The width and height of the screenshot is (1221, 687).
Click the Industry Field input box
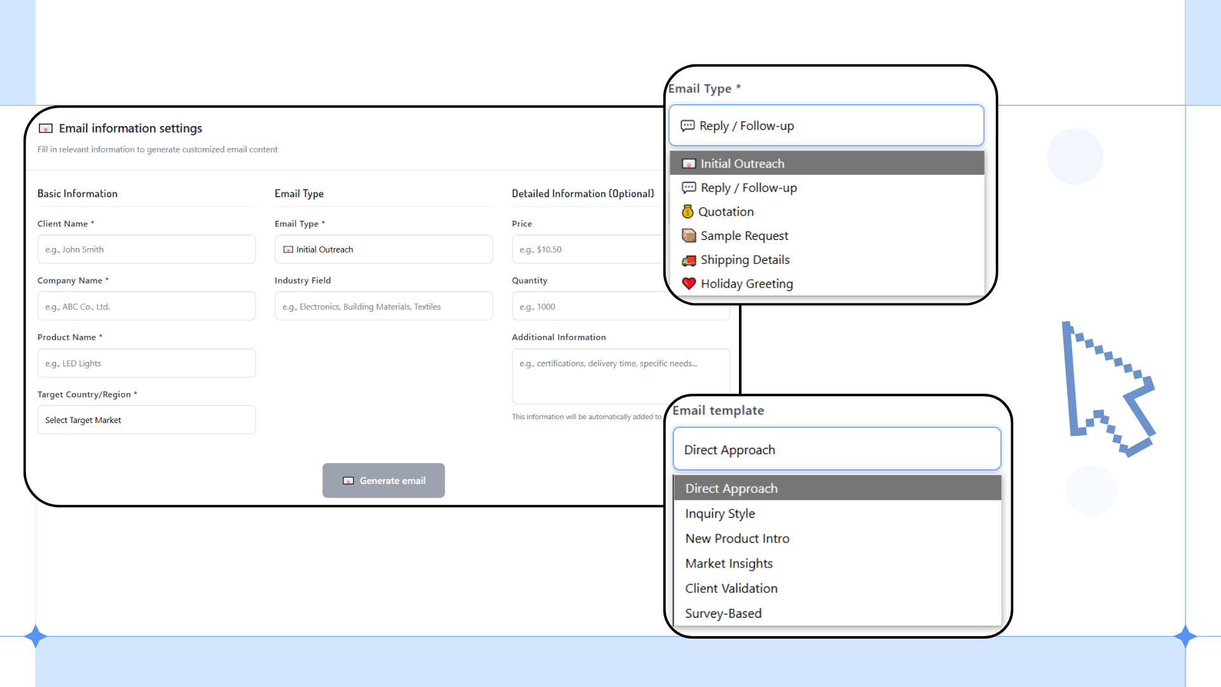pyautogui.click(x=383, y=307)
